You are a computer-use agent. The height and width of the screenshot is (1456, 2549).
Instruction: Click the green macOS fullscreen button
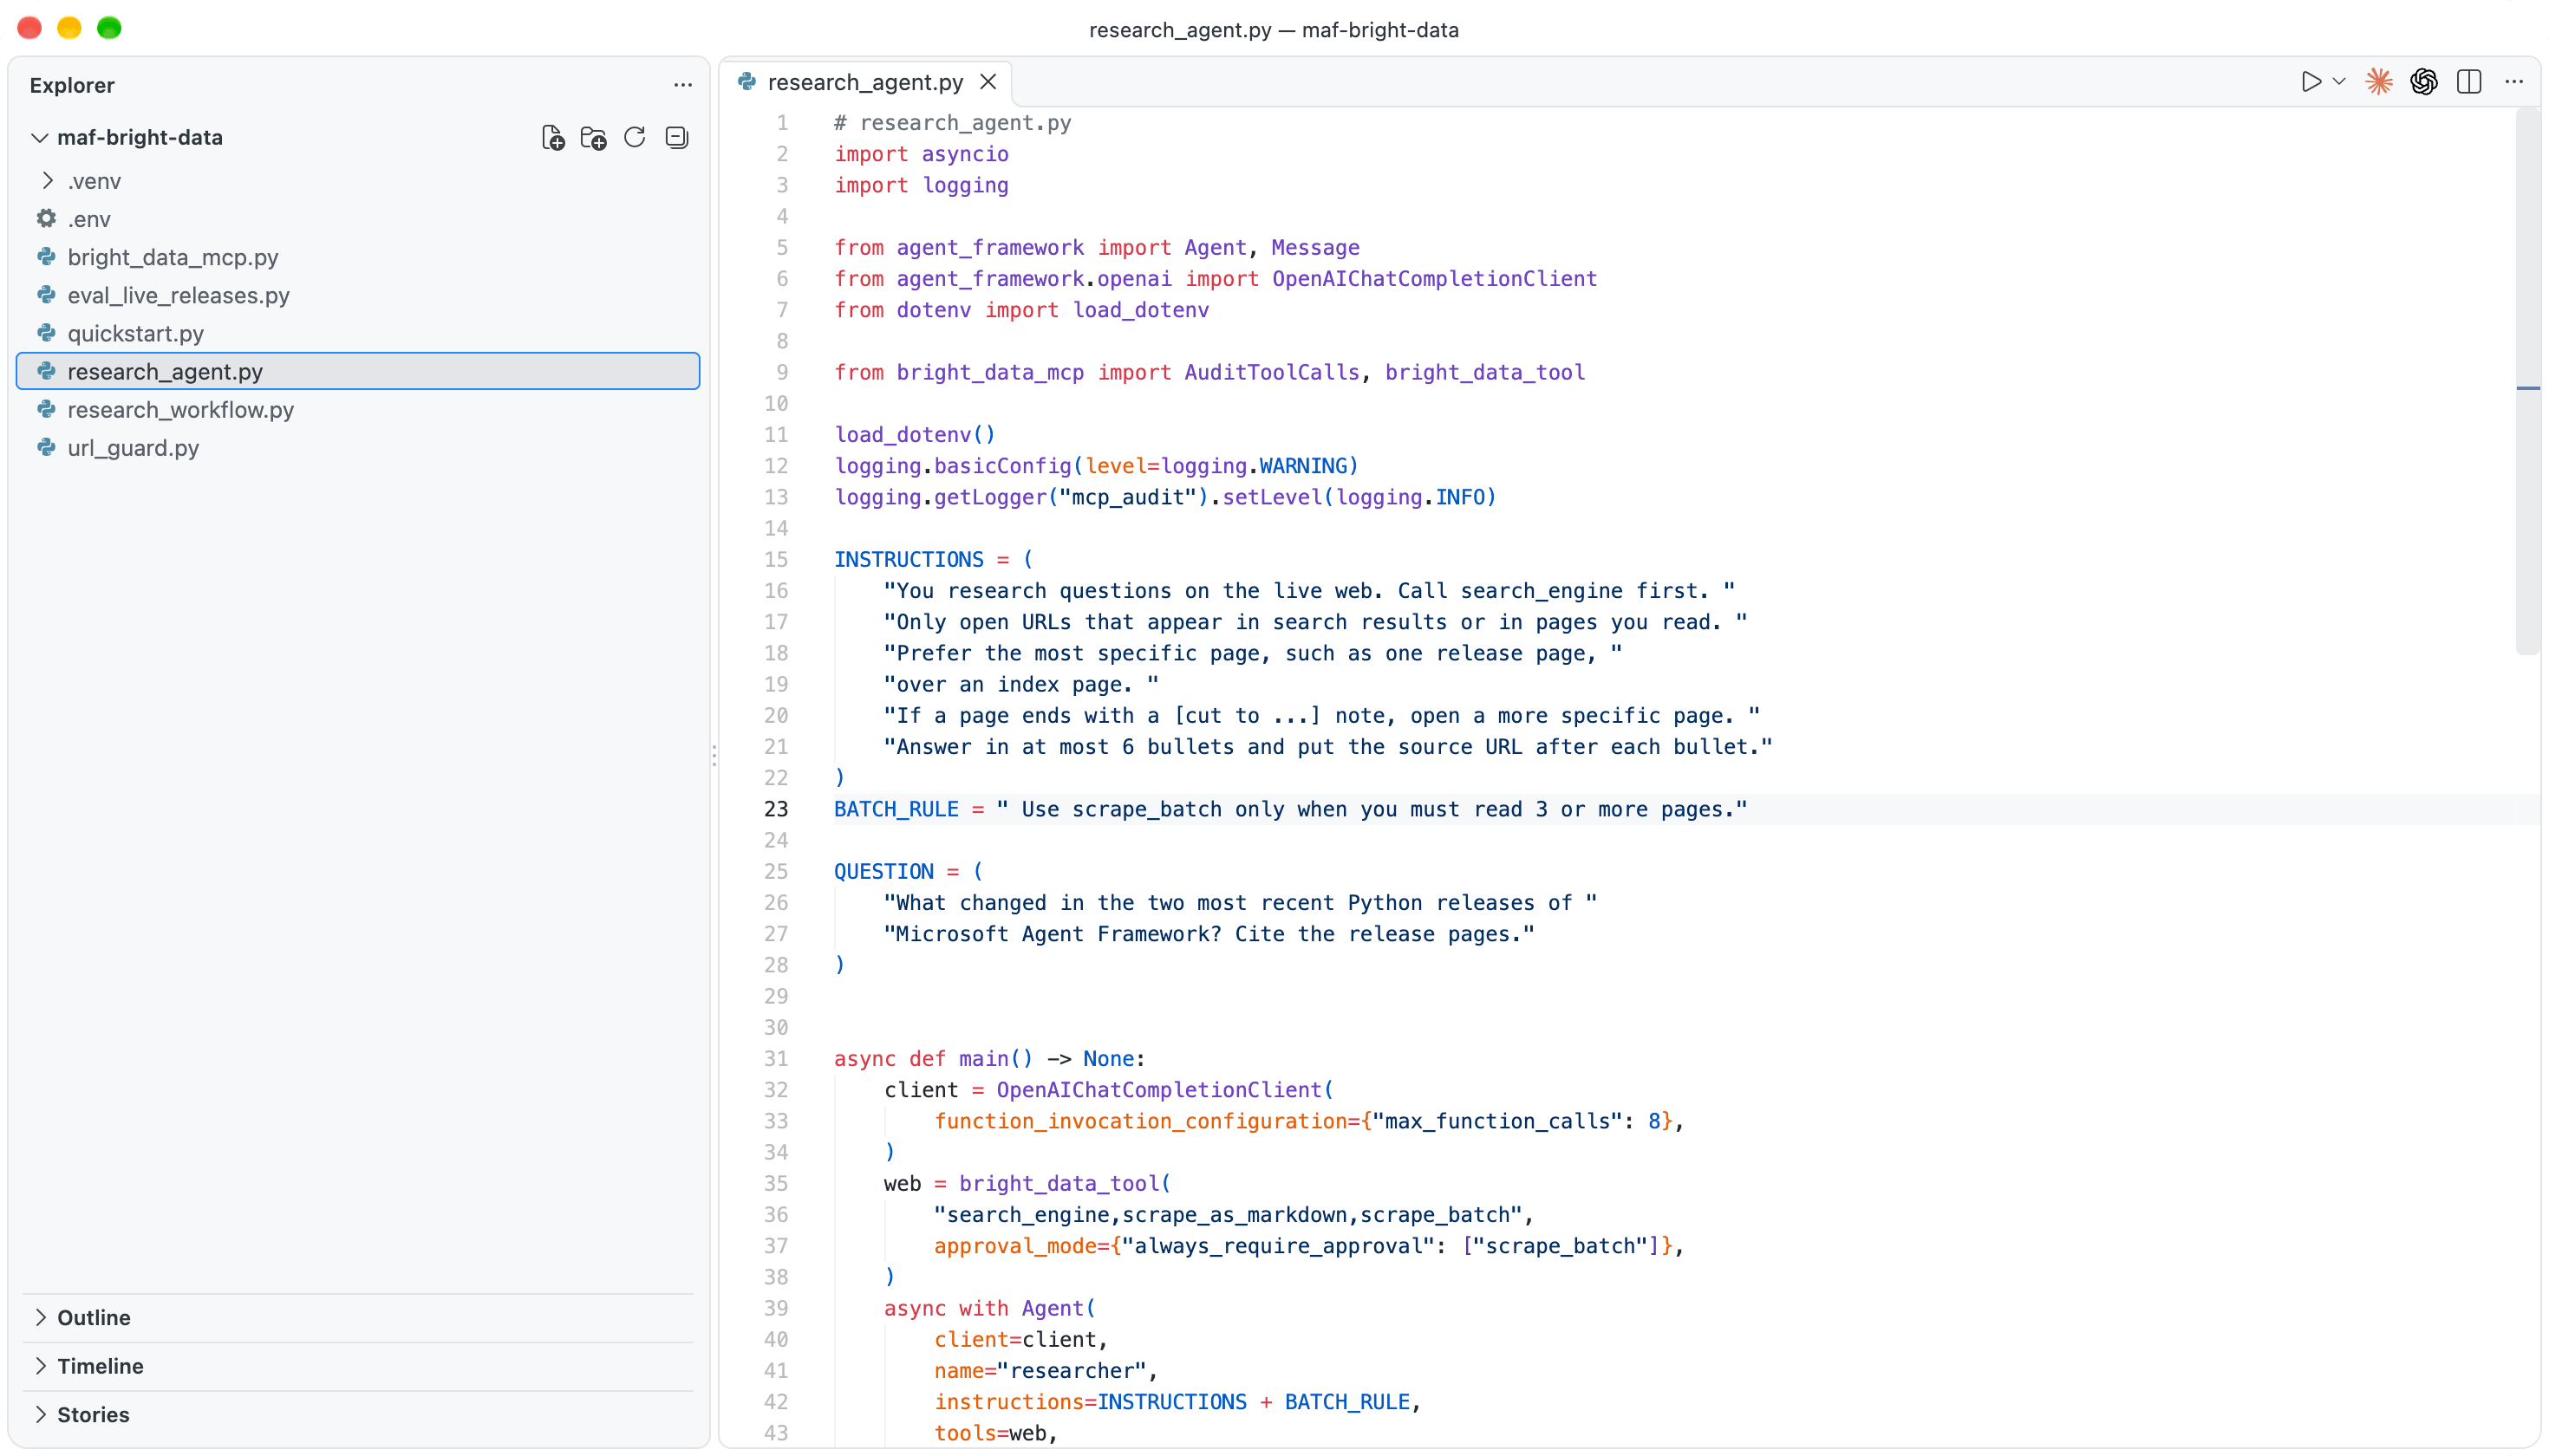pyautogui.click(x=109, y=28)
